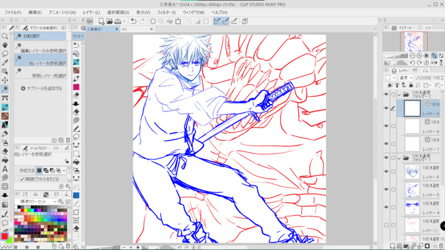
Task: Click the Redo arrow in command bar
Action: point(142,21)
